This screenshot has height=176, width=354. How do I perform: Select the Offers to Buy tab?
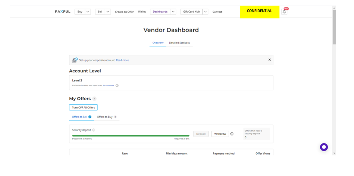pyautogui.click(x=105, y=117)
